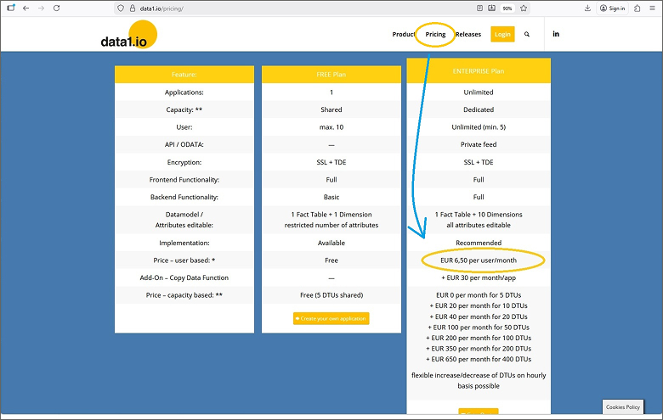Open the browser extensions icon
This screenshot has height=420, width=663.
pyautogui.click(x=637, y=8)
